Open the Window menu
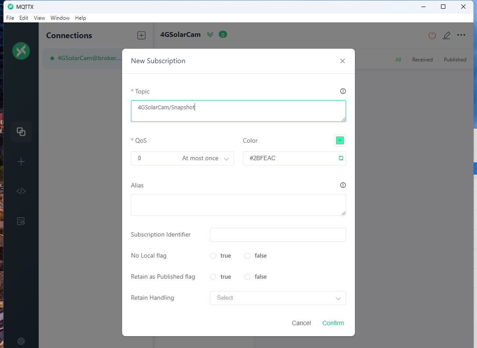477x348 pixels. pyautogui.click(x=60, y=18)
